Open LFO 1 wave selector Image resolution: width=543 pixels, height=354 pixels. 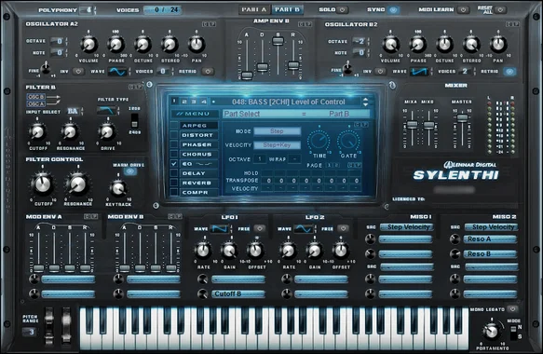click(x=220, y=228)
